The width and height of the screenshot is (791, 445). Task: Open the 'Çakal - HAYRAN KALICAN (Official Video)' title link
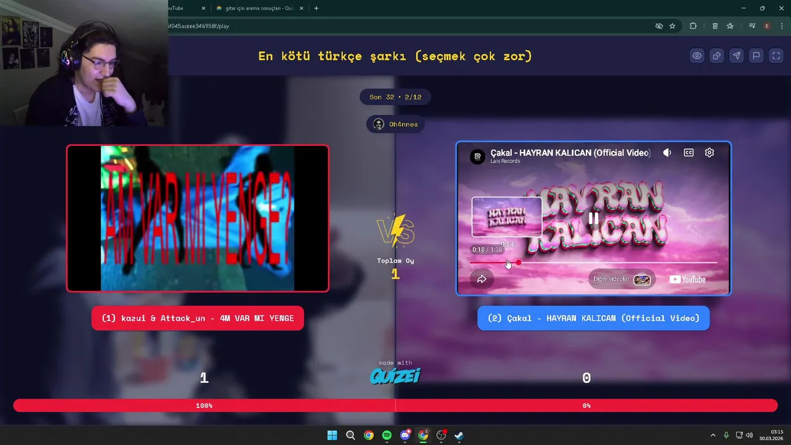coord(570,153)
